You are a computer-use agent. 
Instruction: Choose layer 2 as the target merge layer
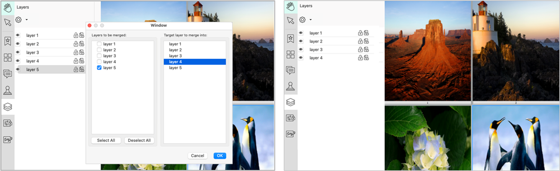click(195, 50)
